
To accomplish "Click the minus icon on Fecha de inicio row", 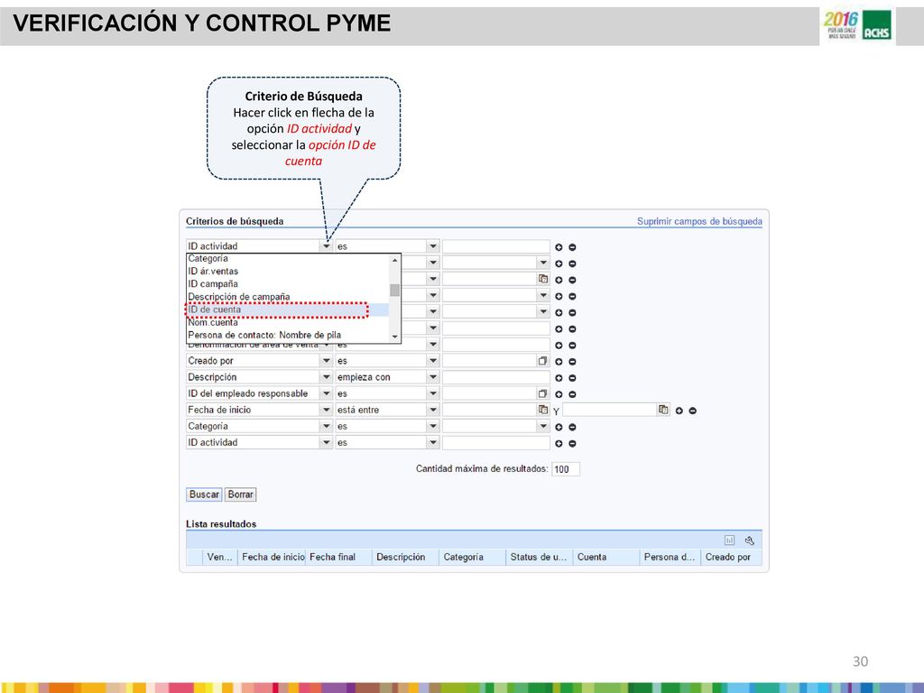I will (692, 411).
